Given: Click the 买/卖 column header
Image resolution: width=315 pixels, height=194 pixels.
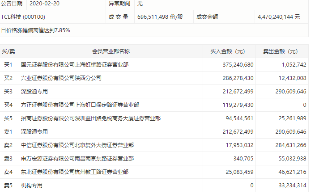Looking at the screenshot, I should pyautogui.click(x=8, y=51).
